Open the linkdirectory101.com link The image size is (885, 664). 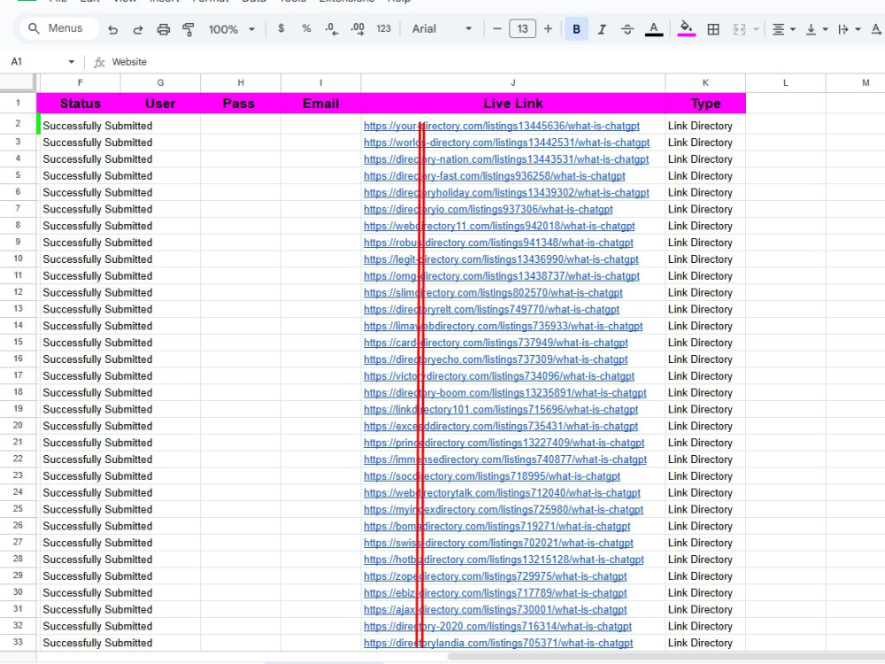501,409
